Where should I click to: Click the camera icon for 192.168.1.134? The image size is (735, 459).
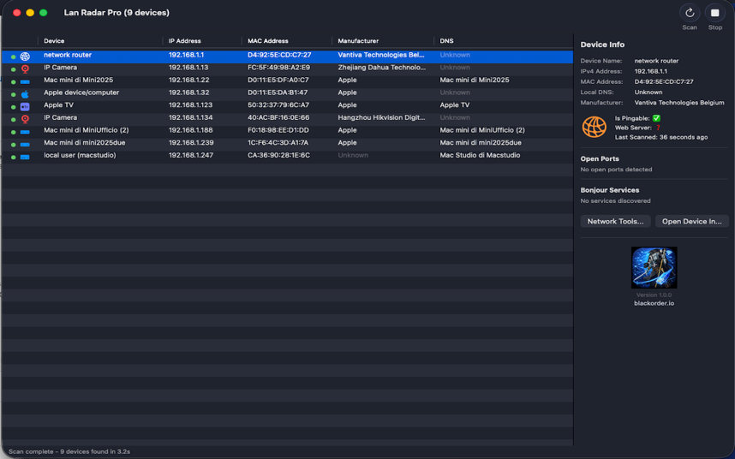pyautogui.click(x=25, y=118)
